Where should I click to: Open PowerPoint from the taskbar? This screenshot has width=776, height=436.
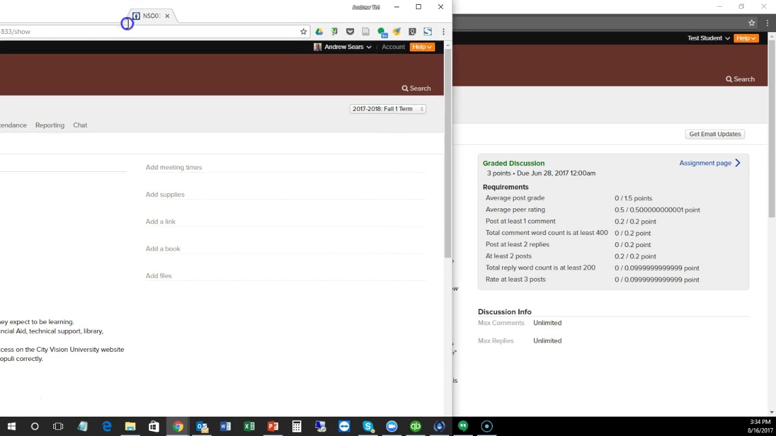coord(273,426)
